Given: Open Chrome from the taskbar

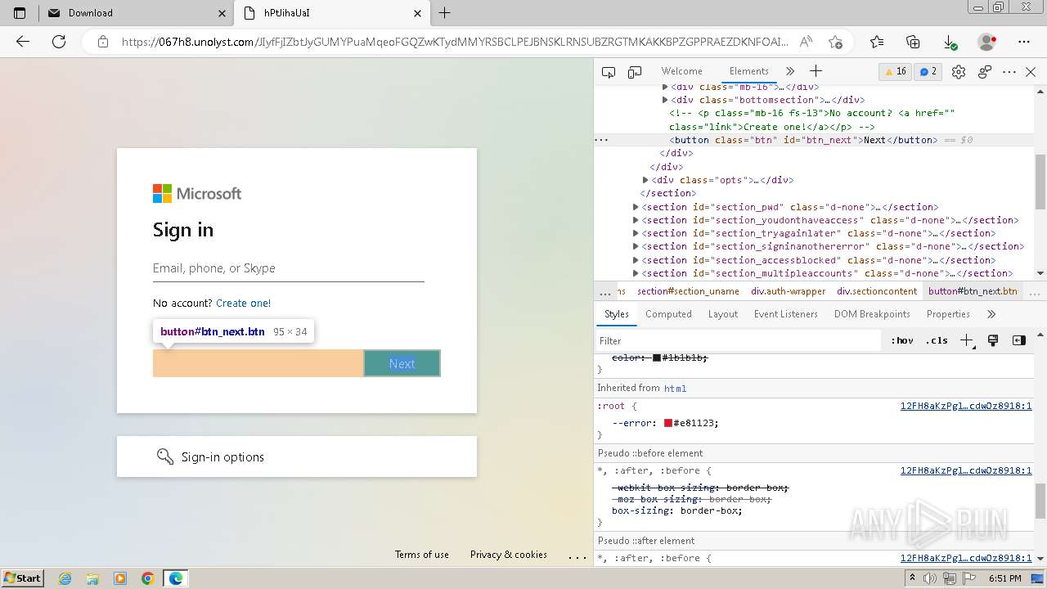Looking at the screenshot, I should 148,578.
